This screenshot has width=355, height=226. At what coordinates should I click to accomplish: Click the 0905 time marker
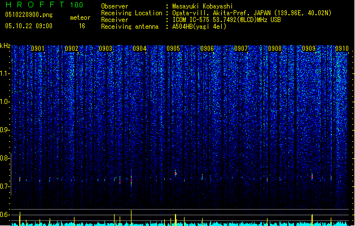point(173,49)
